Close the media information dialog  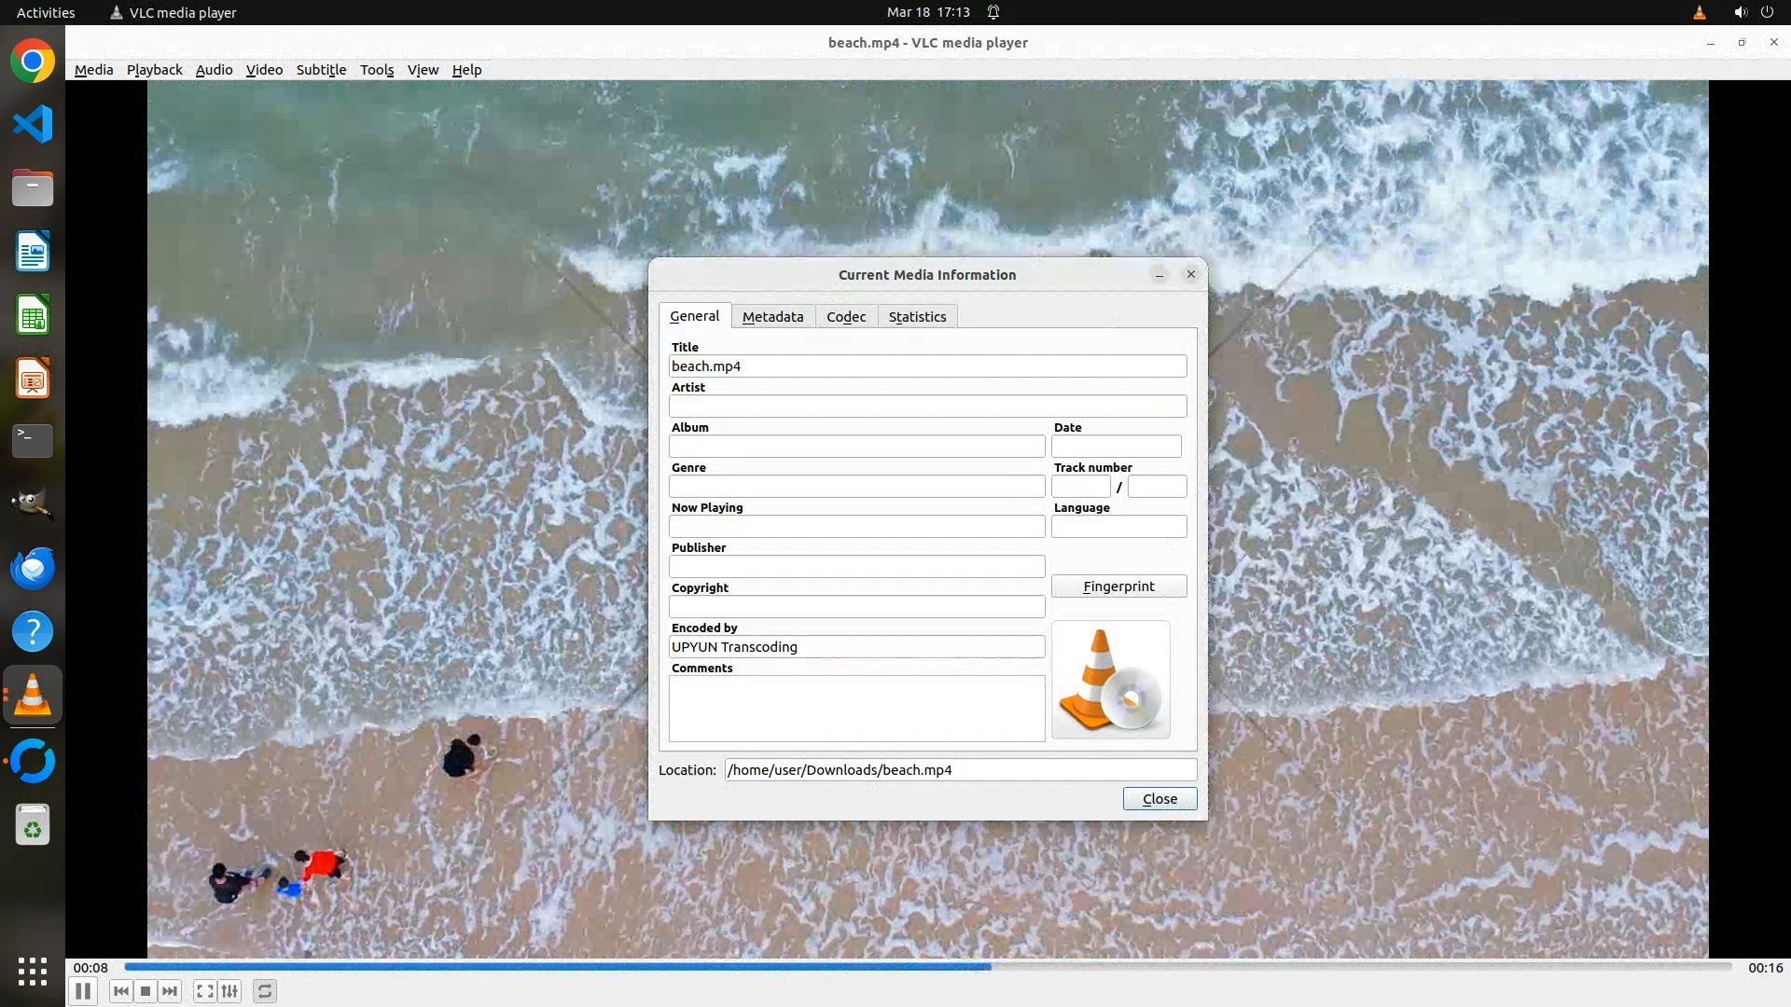(x=1159, y=799)
